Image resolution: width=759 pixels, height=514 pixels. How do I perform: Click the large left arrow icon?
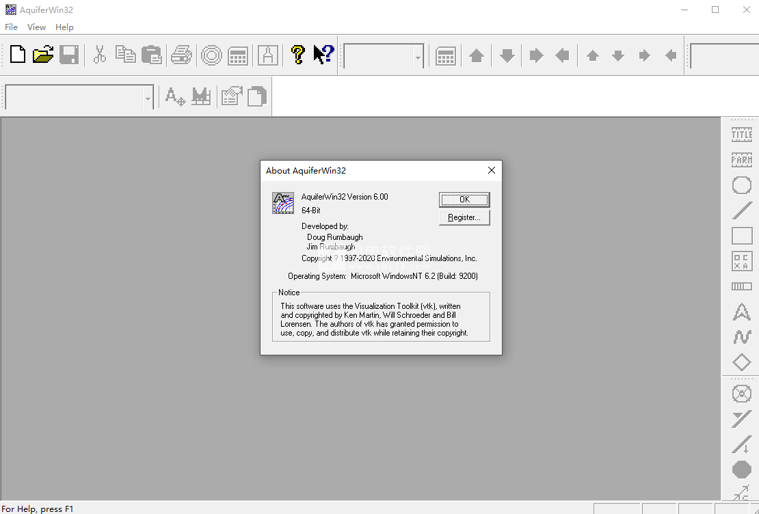point(562,55)
